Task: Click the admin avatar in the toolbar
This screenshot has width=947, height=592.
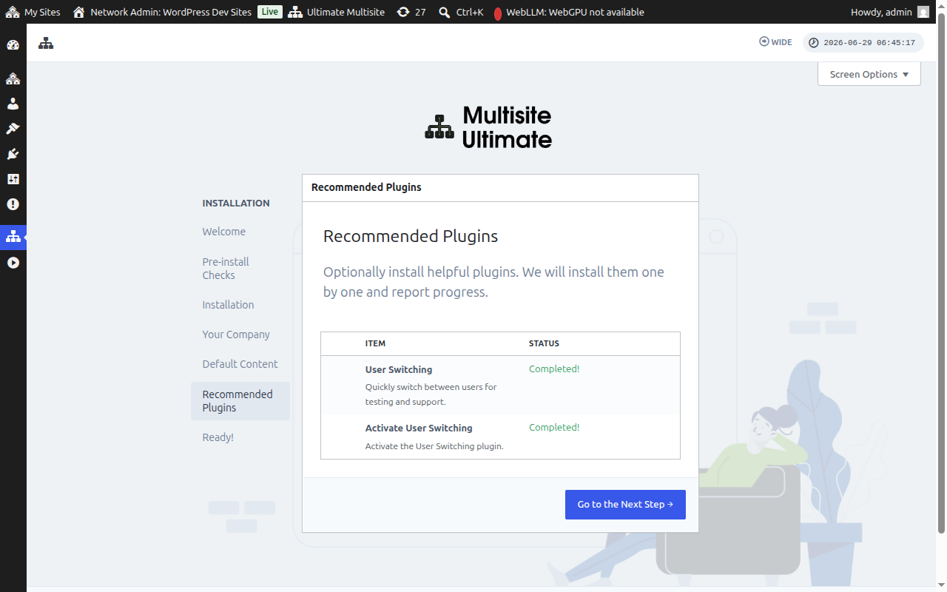Action: 923,12
